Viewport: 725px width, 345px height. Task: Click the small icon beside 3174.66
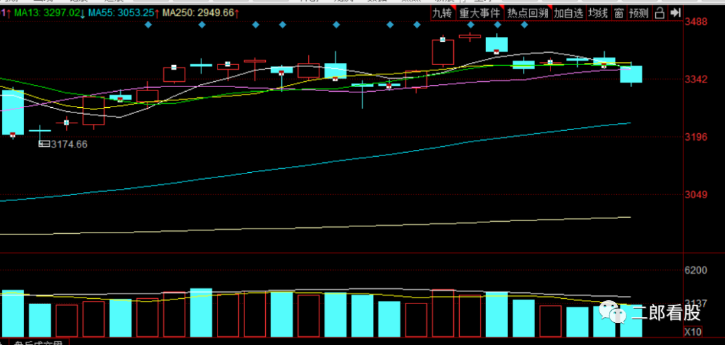(44, 144)
